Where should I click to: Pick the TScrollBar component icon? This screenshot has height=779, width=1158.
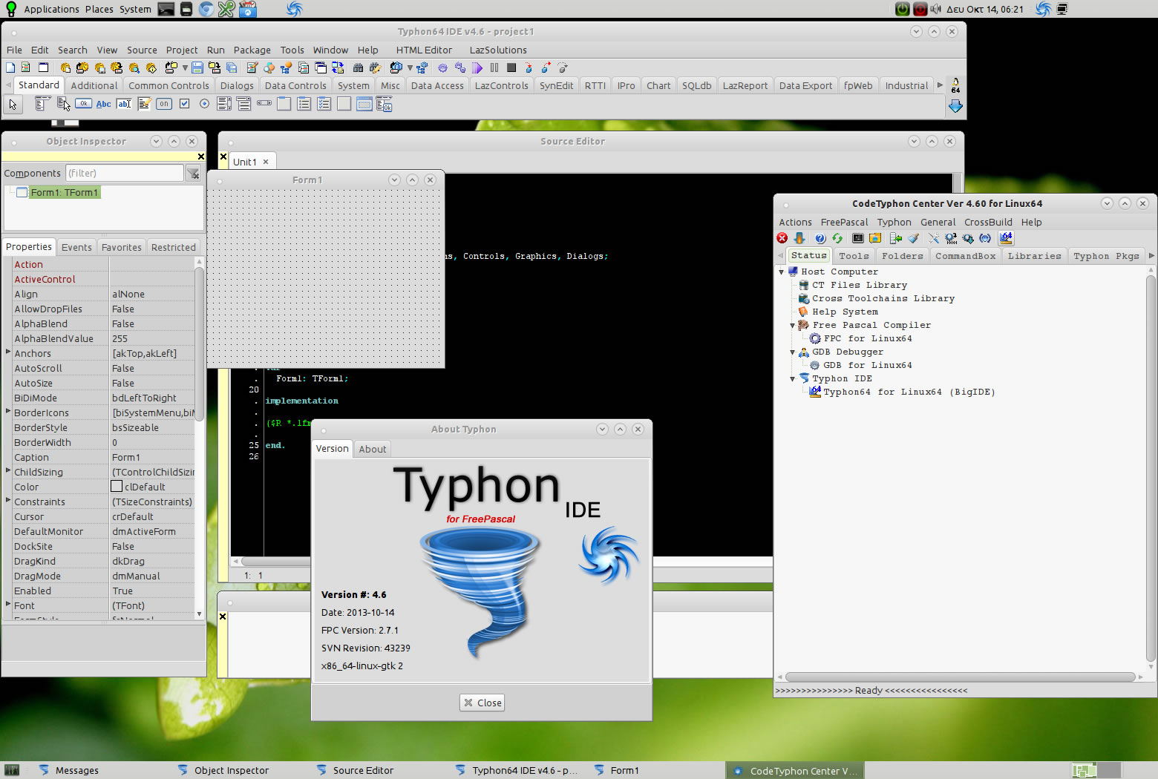(264, 104)
